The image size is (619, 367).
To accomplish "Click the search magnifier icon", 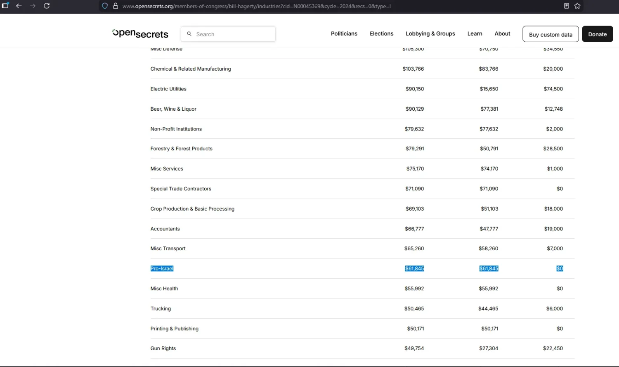I will pyautogui.click(x=189, y=34).
